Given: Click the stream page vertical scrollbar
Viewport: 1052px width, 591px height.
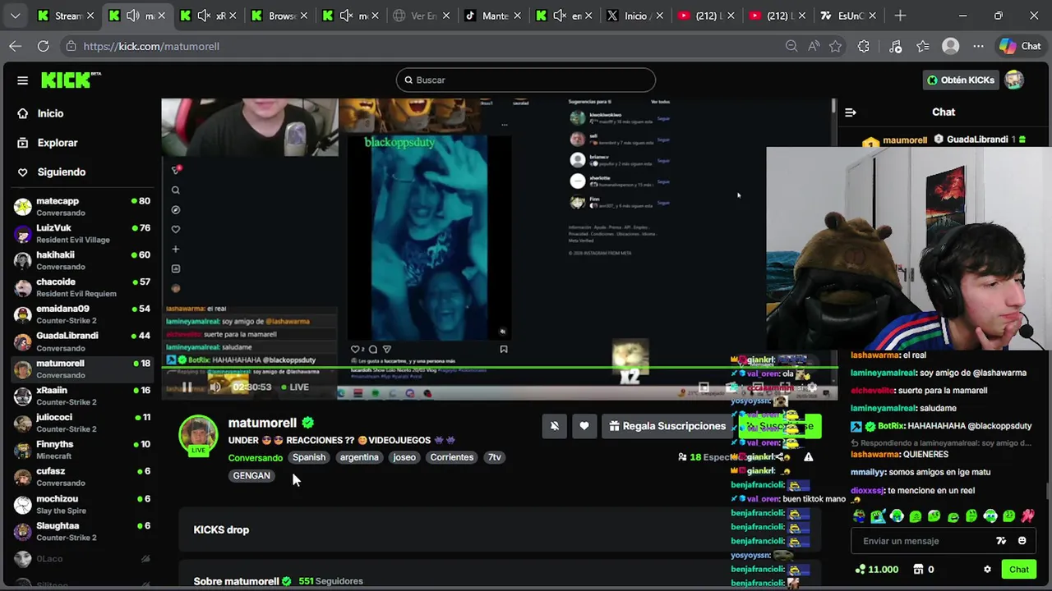Looking at the screenshot, I should click(x=834, y=107).
